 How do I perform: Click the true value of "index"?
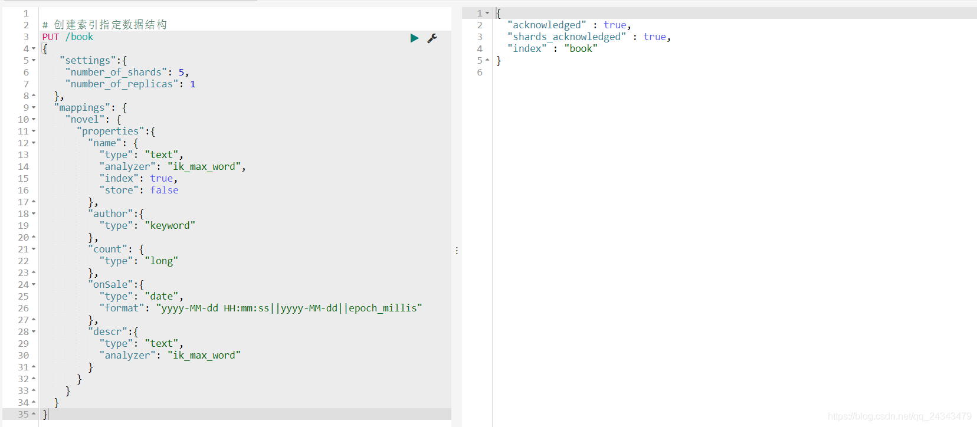[x=162, y=178]
